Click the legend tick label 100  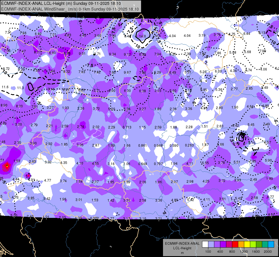(208, 252)
